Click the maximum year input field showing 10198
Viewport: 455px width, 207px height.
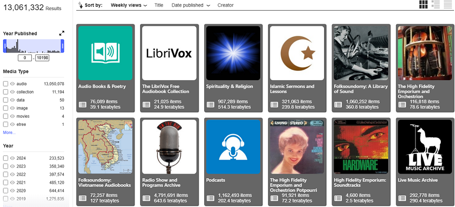point(42,58)
